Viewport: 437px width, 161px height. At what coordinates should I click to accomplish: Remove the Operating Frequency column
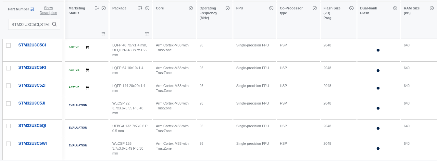click(228, 8)
